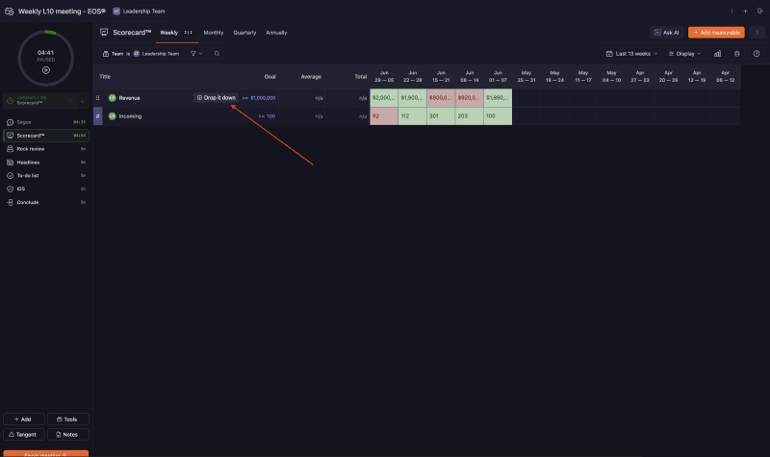The image size is (770, 457).
Task: Open the Headlines agenda section
Action: pos(45,162)
